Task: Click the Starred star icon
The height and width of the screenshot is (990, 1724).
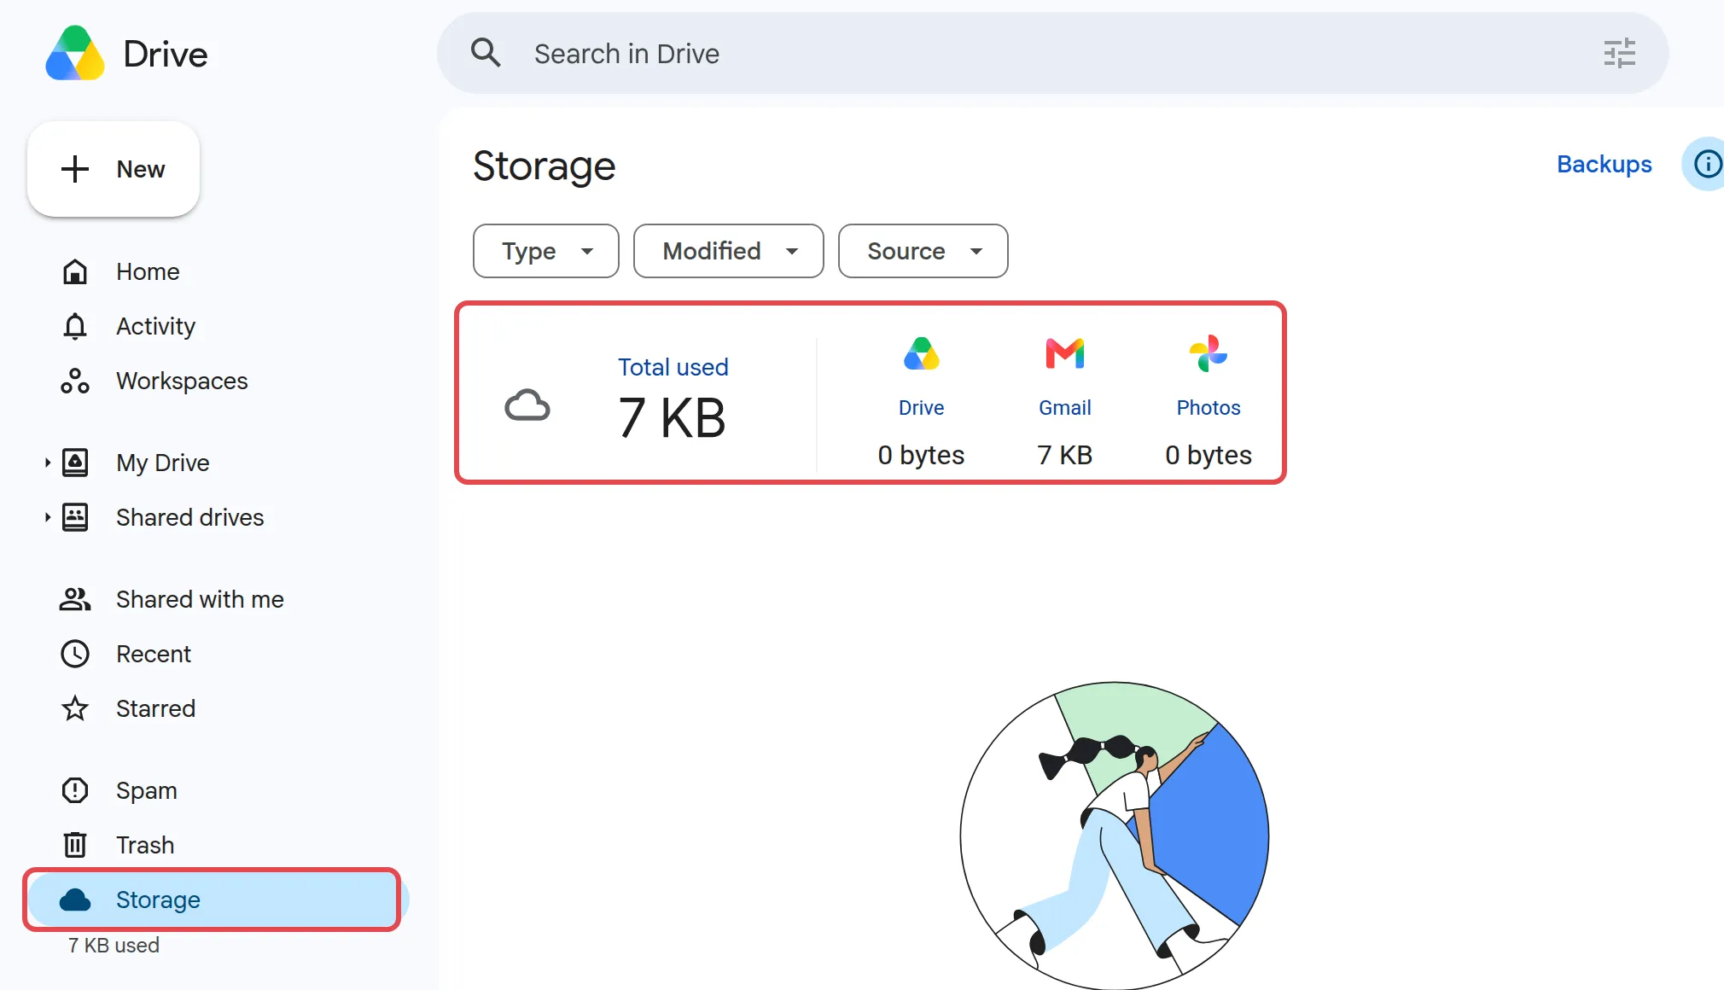Action: pyautogui.click(x=75, y=708)
